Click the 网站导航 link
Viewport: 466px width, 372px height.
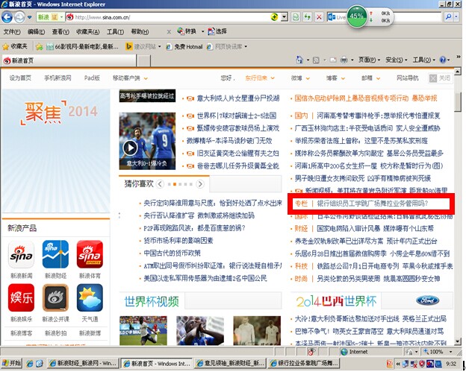pyautogui.click(x=408, y=78)
